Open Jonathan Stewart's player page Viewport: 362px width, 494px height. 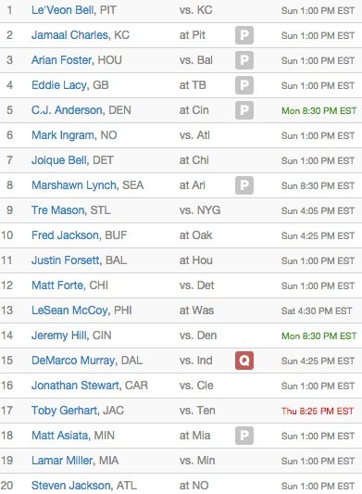pos(75,386)
